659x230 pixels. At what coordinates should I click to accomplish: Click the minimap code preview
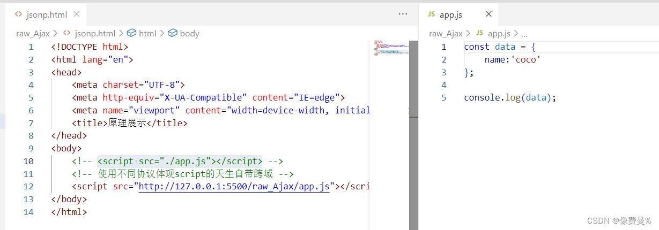click(391, 48)
